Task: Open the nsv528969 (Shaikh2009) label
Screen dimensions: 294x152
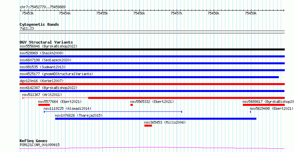Action: pos(42,53)
